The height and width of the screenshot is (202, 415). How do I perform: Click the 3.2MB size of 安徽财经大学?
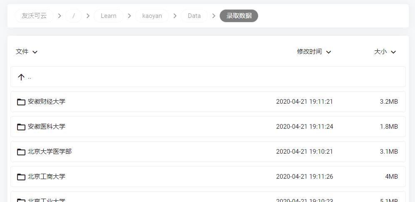click(389, 102)
